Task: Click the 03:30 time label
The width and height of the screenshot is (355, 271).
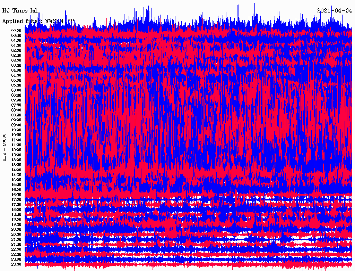Action: coord(16,65)
